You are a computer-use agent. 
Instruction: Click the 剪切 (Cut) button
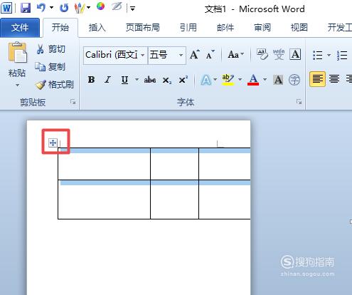tap(50, 49)
